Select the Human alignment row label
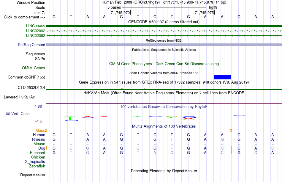 (39, 135)
